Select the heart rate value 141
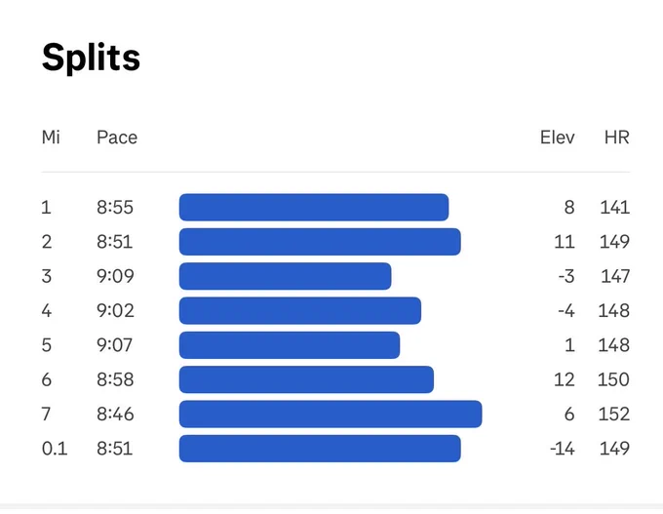The height and width of the screenshot is (514, 663). pyautogui.click(x=615, y=208)
